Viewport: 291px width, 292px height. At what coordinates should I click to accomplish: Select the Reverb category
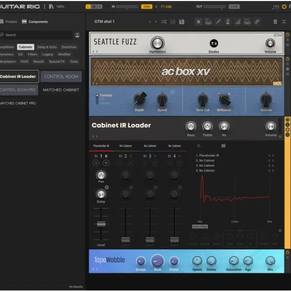pyautogui.click(x=38, y=61)
